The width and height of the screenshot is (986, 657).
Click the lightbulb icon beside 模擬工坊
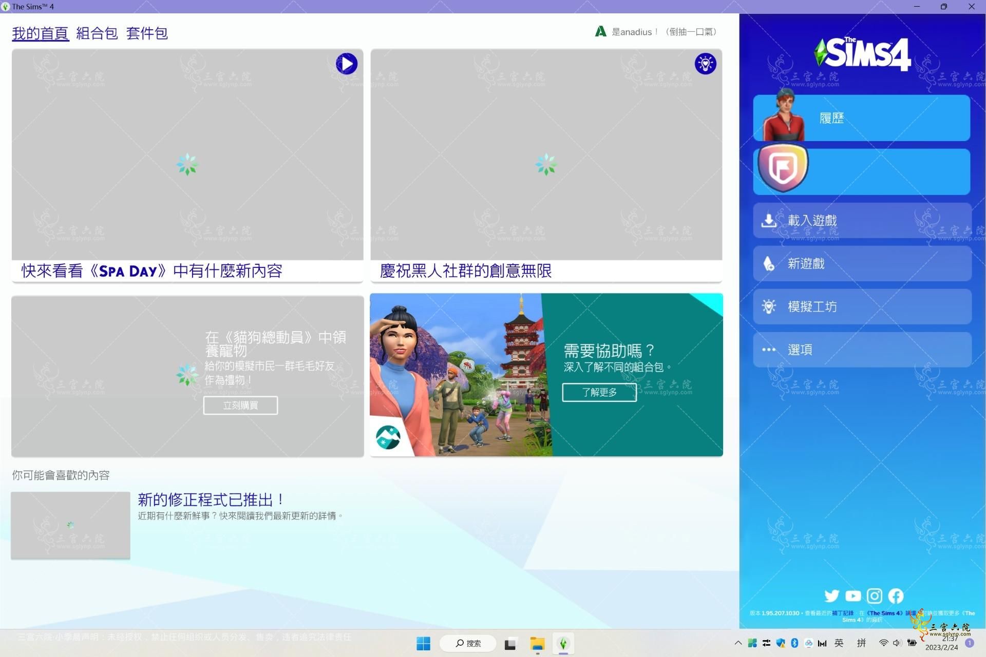pos(768,307)
